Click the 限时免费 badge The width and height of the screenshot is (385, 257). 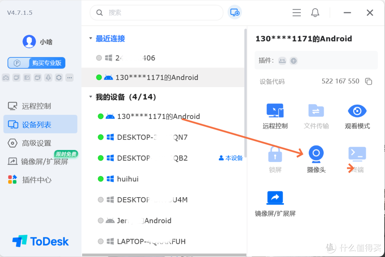(x=66, y=154)
